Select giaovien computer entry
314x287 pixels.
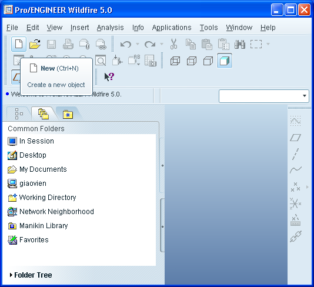click(27, 183)
